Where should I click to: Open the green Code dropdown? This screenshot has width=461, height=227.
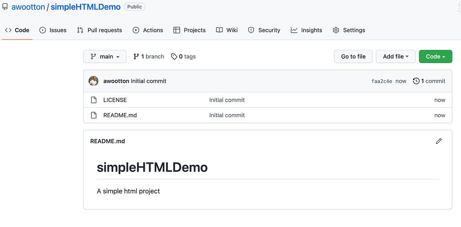(435, 56)
